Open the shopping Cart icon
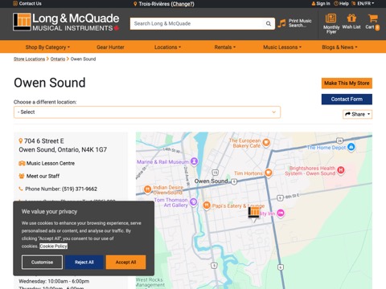 373,18
